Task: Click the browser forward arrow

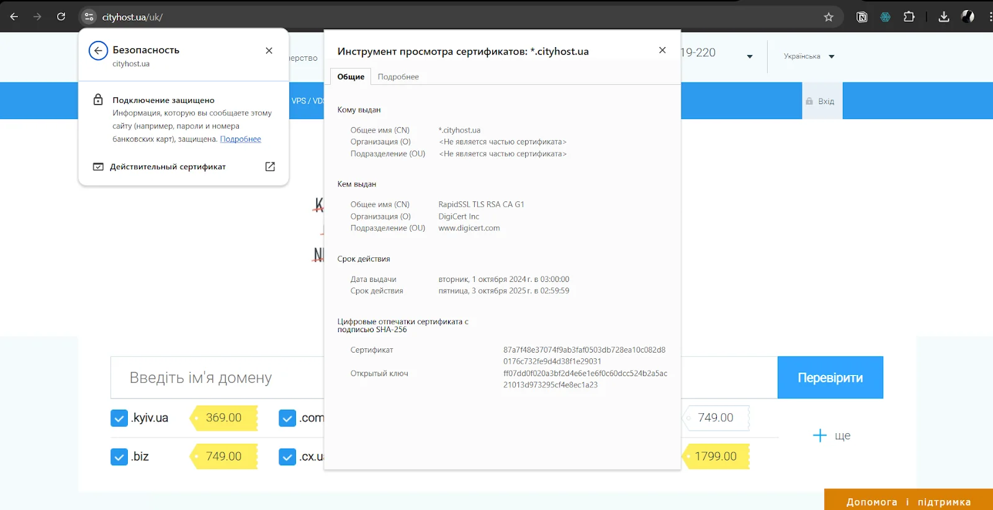Action: pyautogui.click(x=37, y=17)
